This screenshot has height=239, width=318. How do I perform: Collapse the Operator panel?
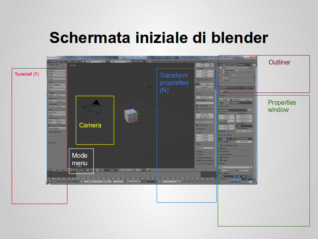pos(49,143)
